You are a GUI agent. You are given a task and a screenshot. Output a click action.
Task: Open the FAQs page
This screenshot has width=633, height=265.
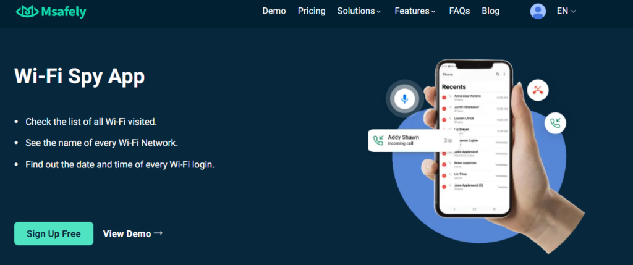pos(459,11)
